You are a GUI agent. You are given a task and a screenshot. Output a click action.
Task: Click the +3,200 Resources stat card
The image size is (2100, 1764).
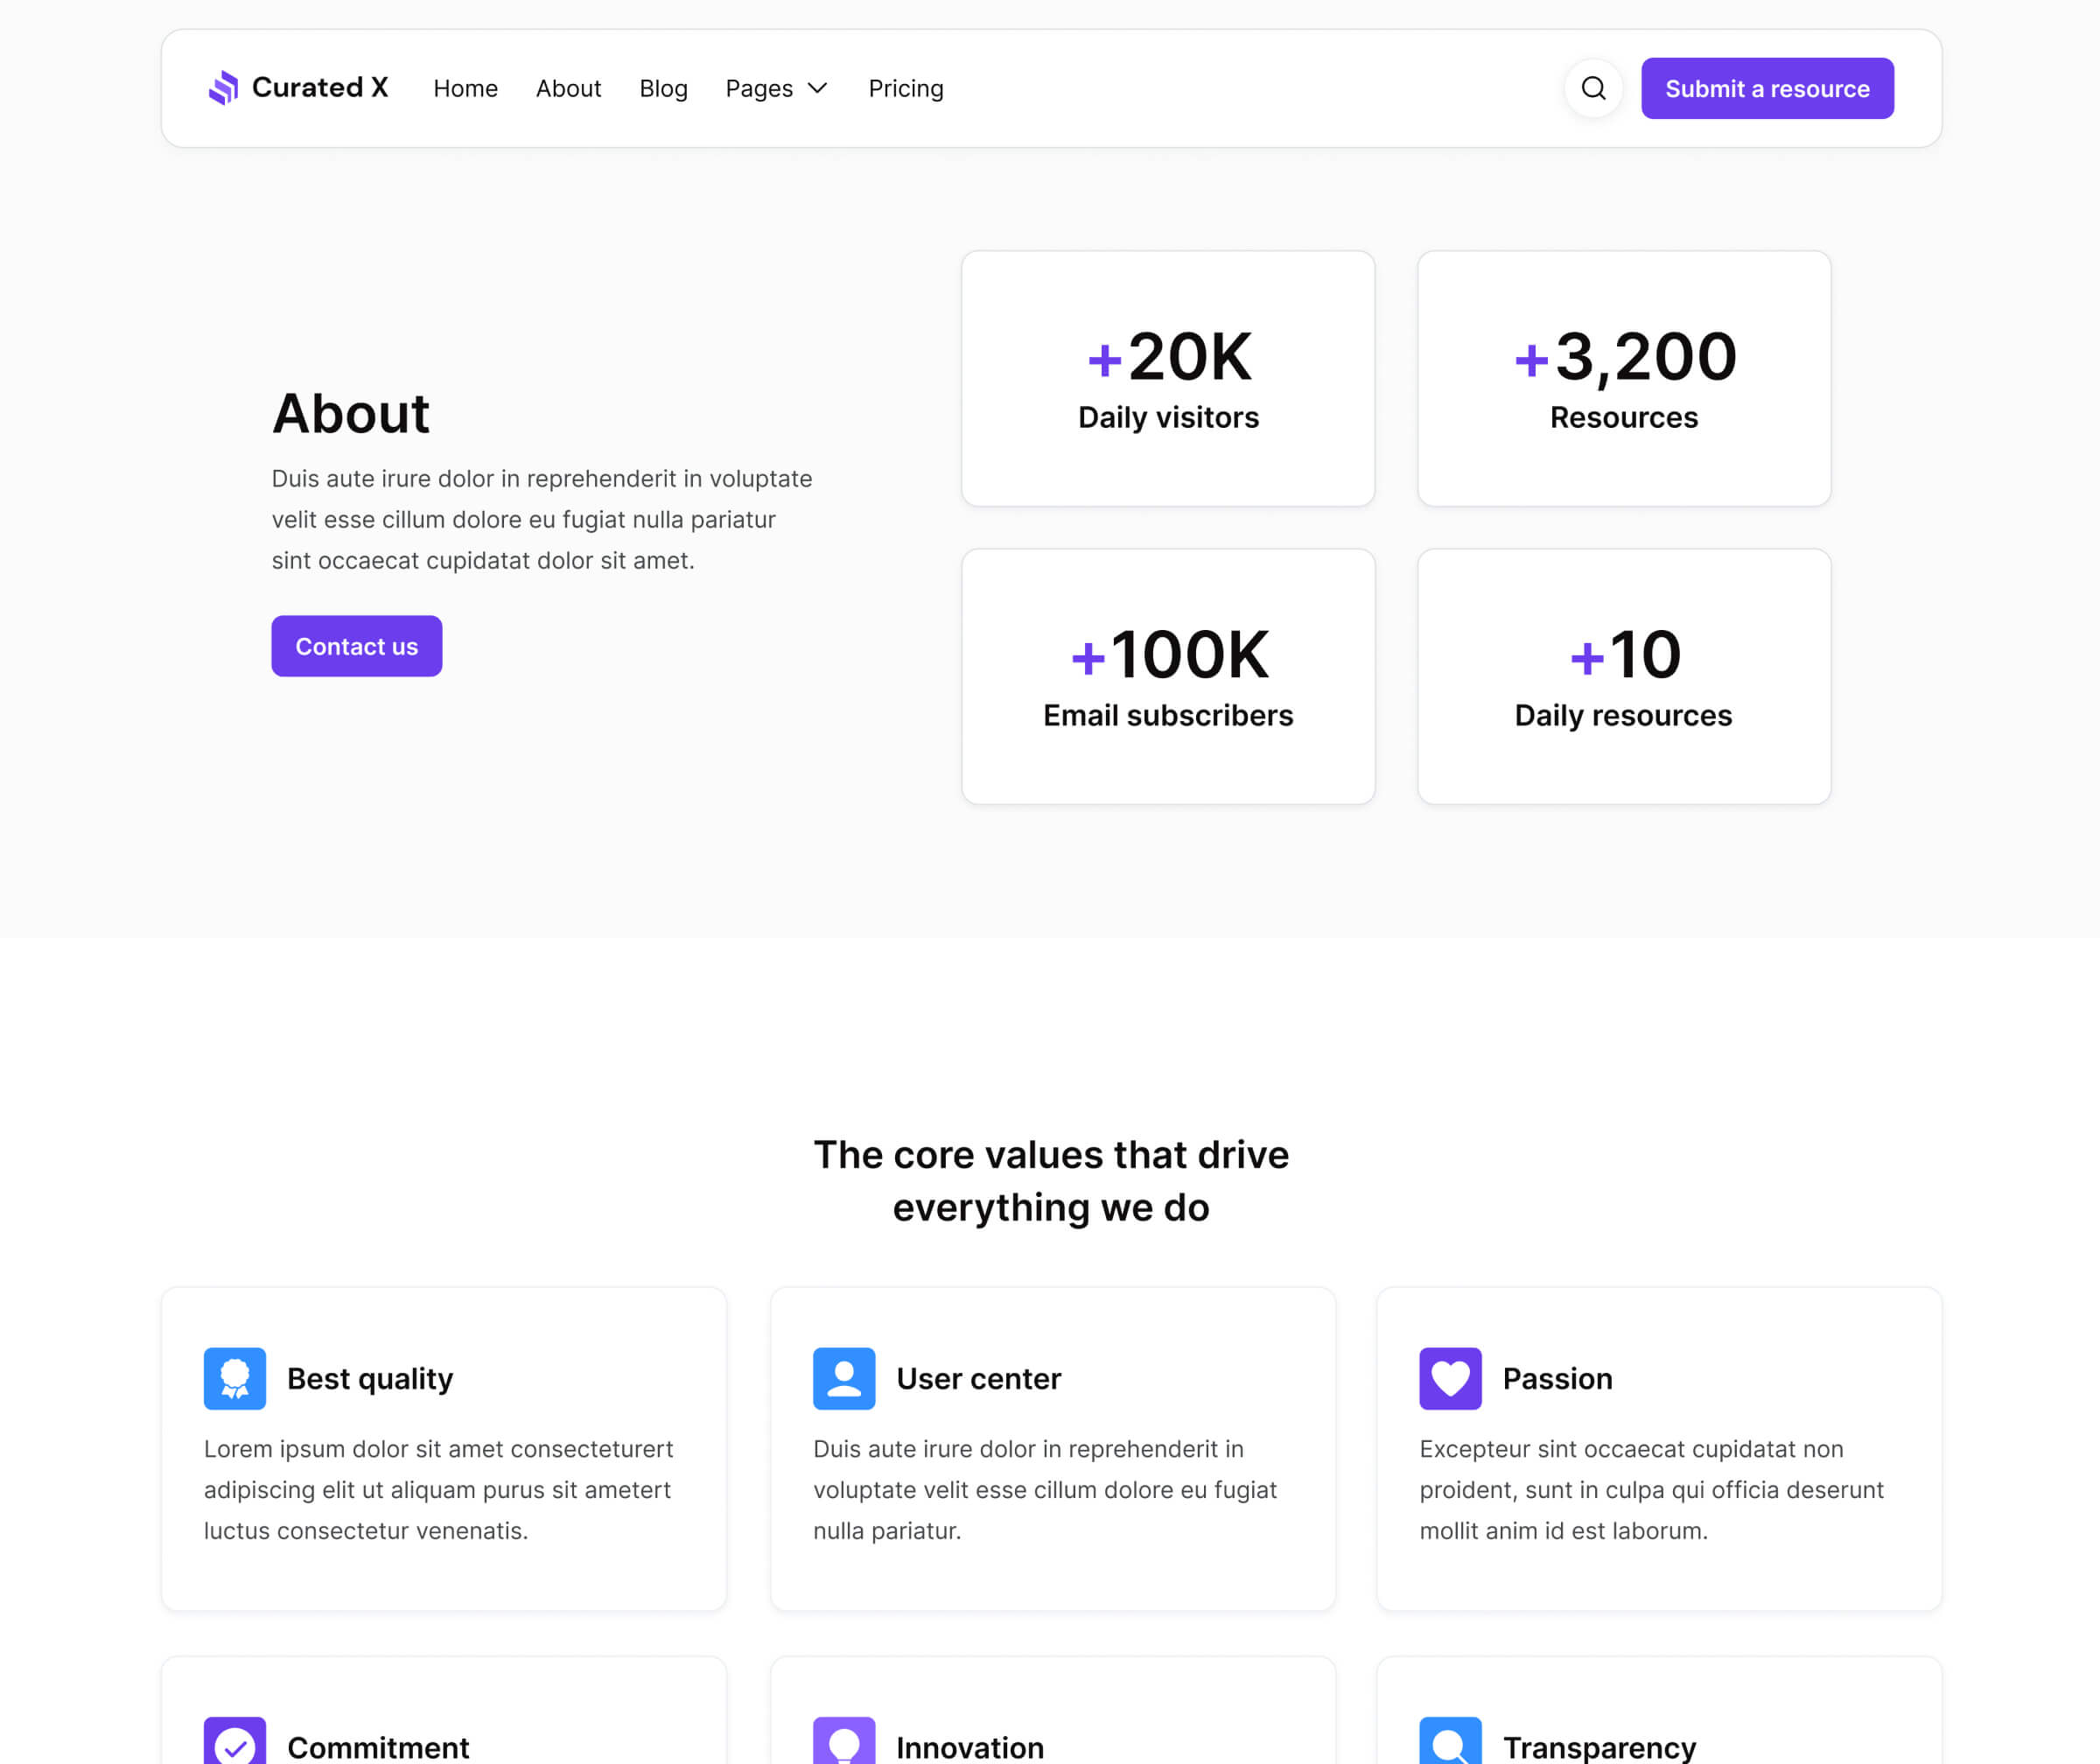tap(1622, 379)
